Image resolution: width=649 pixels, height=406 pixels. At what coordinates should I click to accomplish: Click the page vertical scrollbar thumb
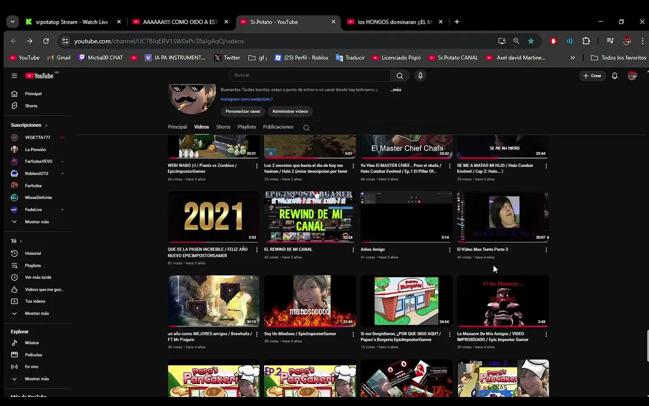(x=647, y=346)
